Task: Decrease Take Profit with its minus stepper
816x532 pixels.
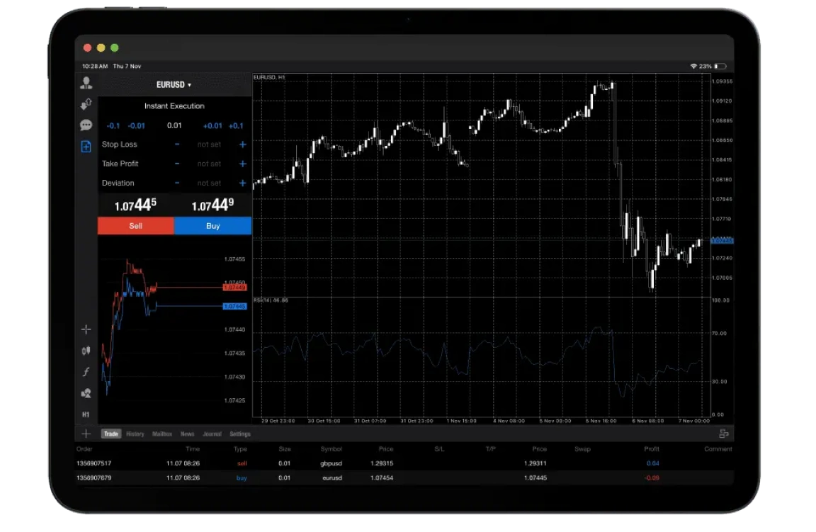Action: 176,164
